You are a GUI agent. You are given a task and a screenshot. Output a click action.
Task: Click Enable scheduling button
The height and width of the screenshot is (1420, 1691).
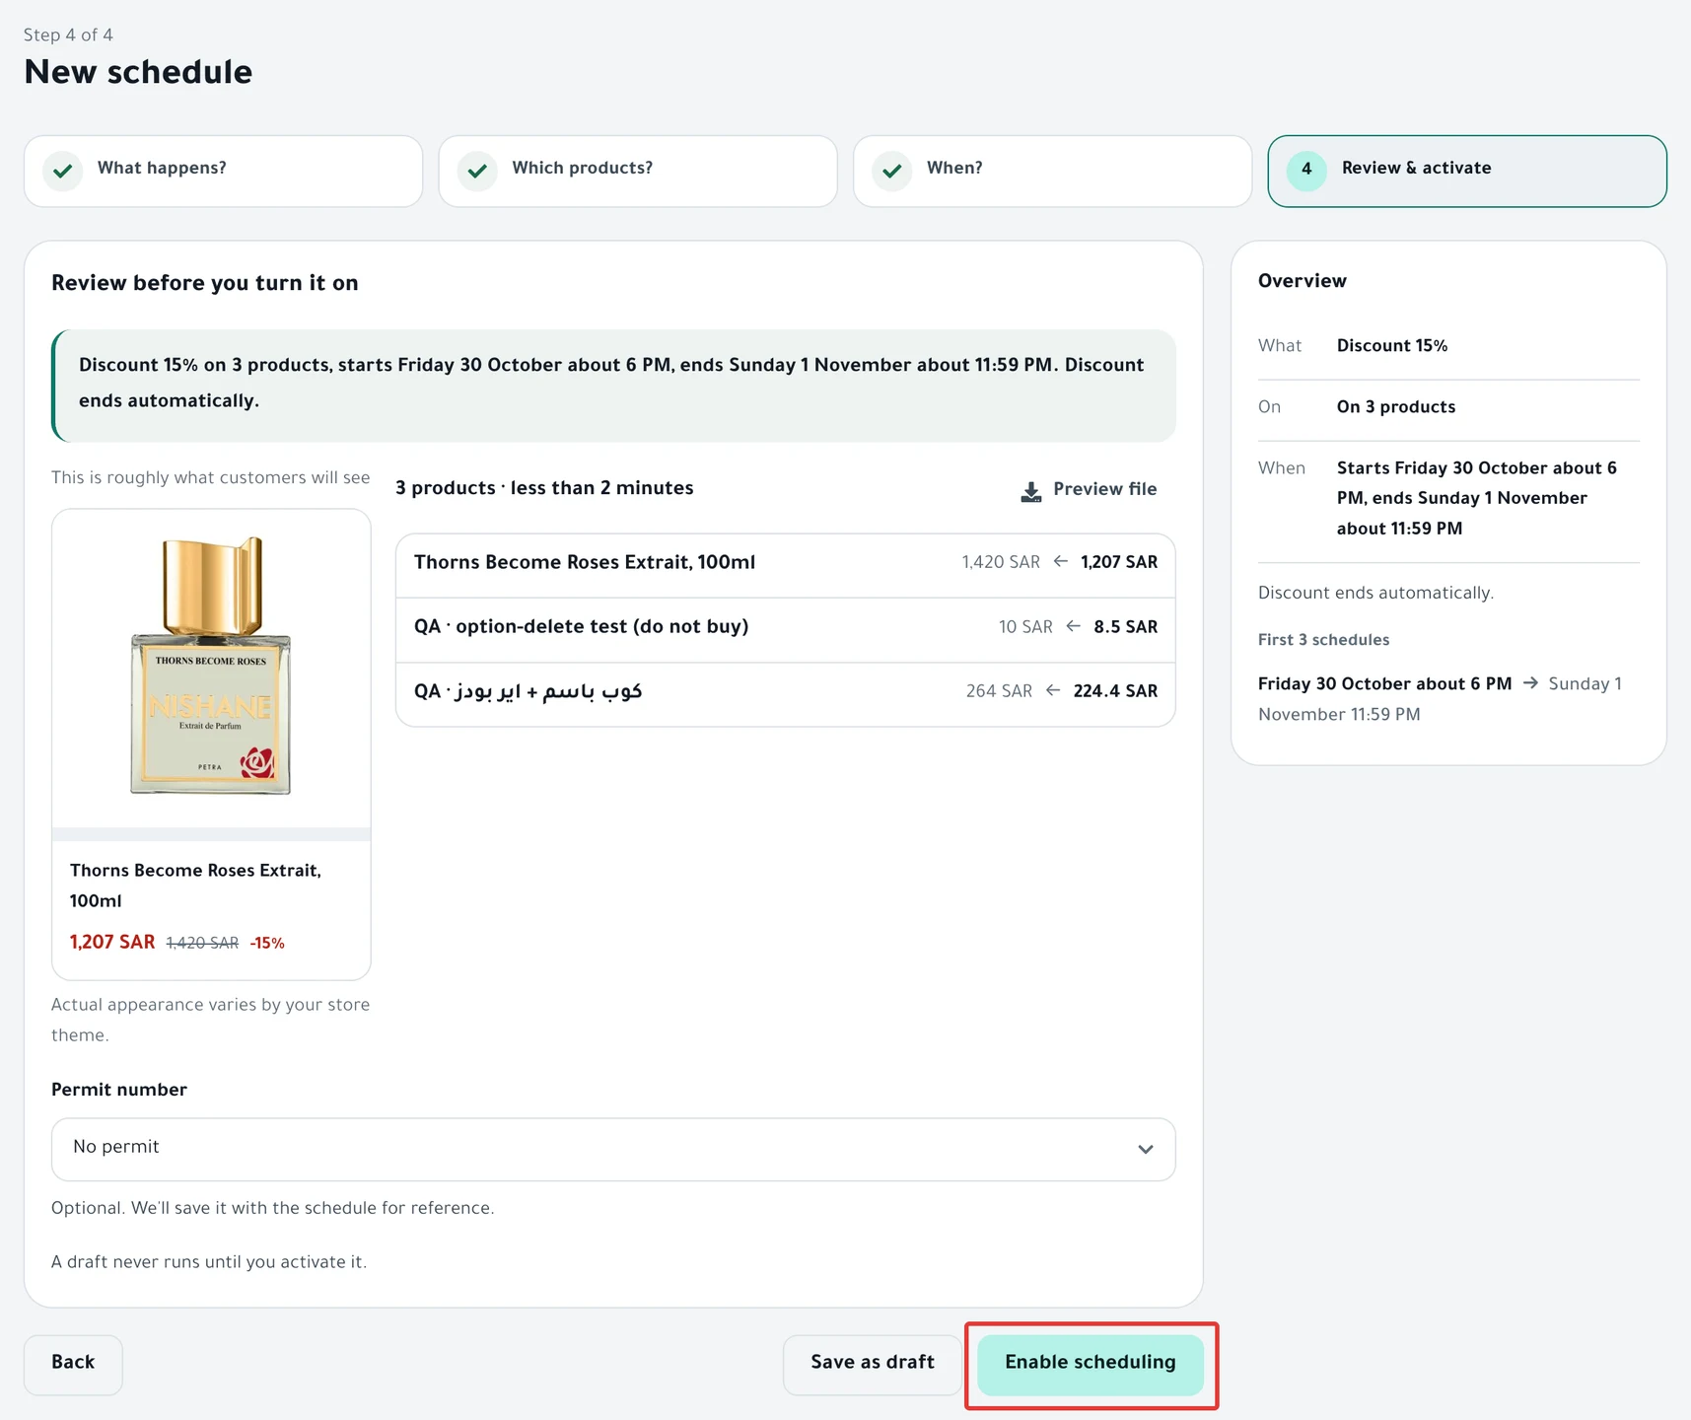coord(1091,1365)
